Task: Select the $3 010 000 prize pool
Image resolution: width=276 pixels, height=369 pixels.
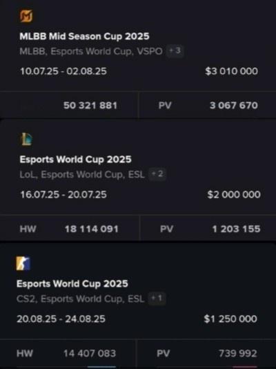Action: coord(231,71)
